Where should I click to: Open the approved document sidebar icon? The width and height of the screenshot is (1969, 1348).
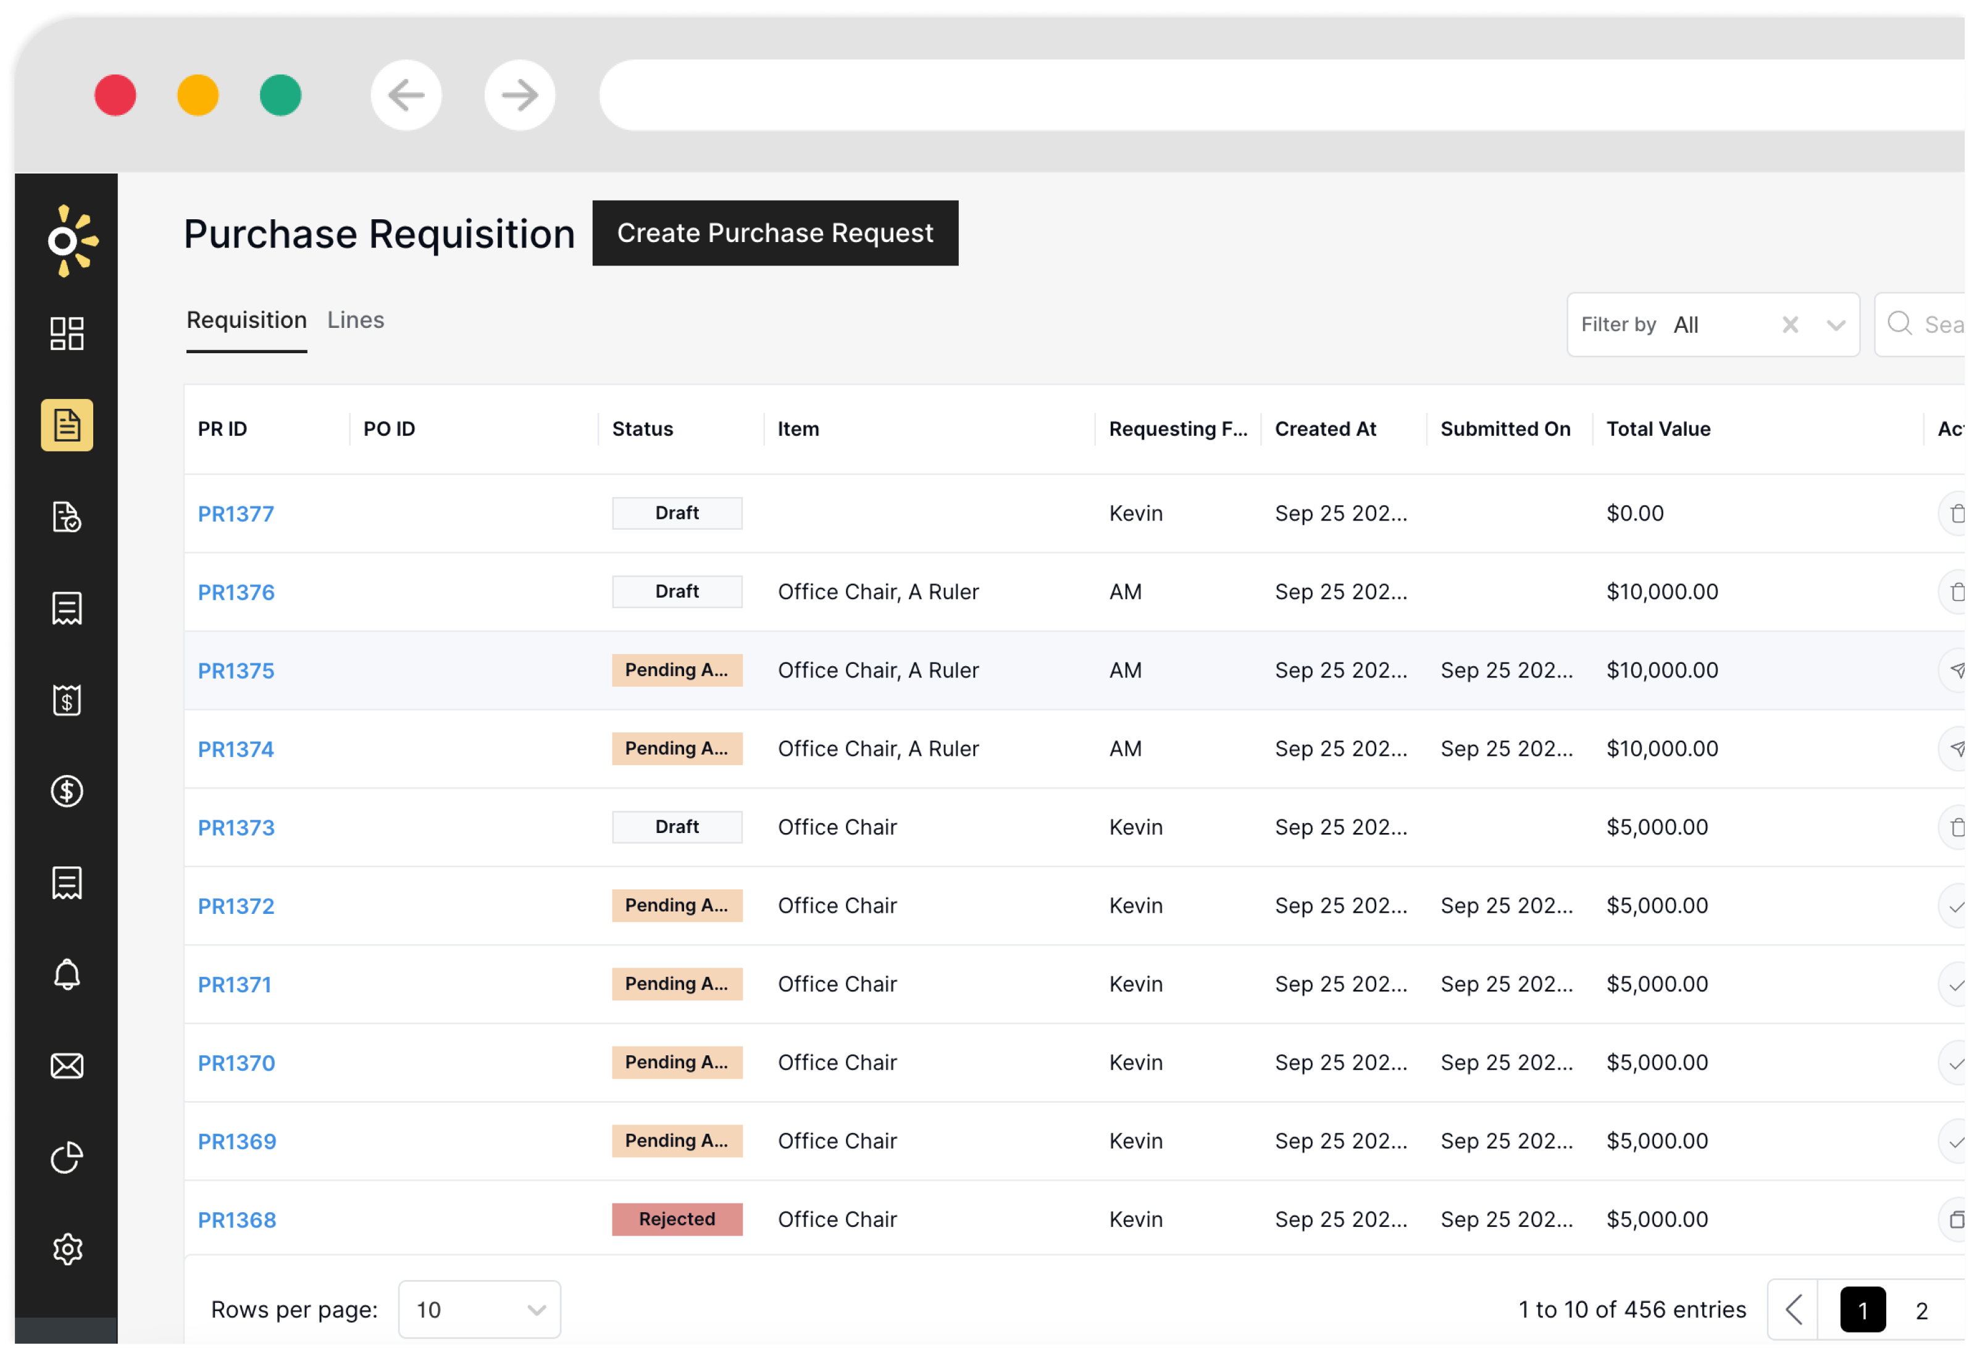67,517
